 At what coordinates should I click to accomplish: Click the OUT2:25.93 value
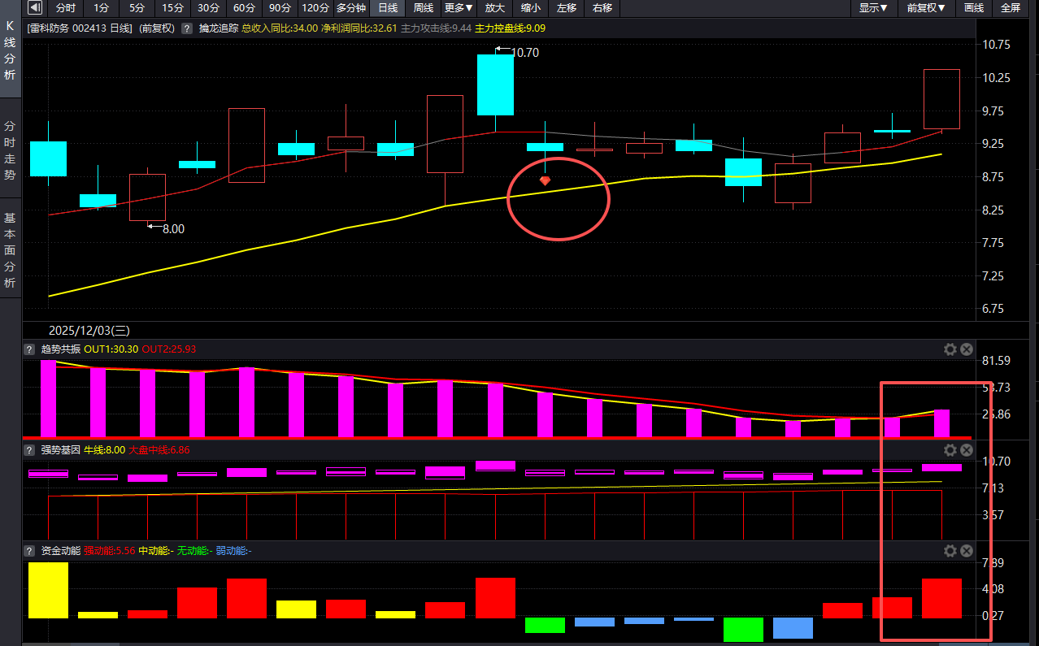click(169, 349)
